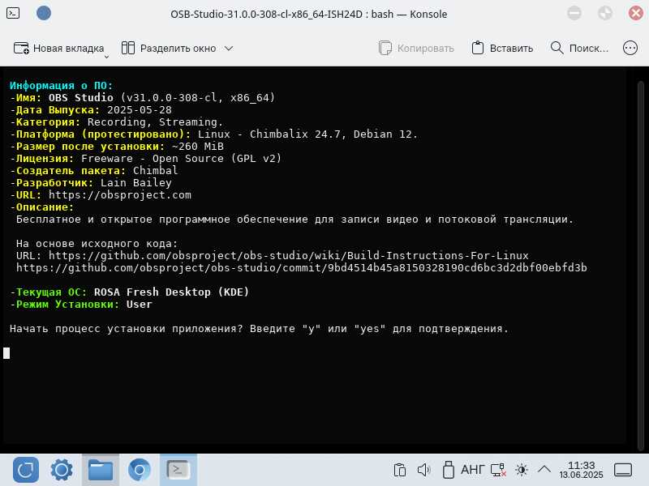Click the blue circle pin icon in title bar
The image size is (649, 486).
pos(44,13)
